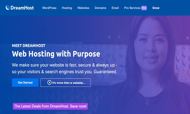Select the Grow navigation link
This screenshot has height=114, width=190.
(156, 8)
